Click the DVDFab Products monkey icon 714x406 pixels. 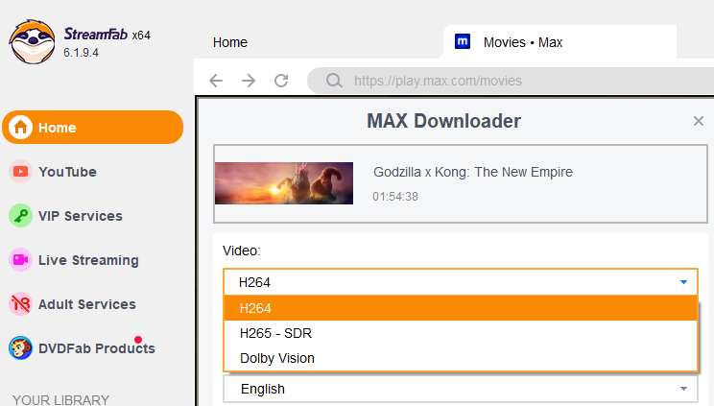[x=20, y=348]
